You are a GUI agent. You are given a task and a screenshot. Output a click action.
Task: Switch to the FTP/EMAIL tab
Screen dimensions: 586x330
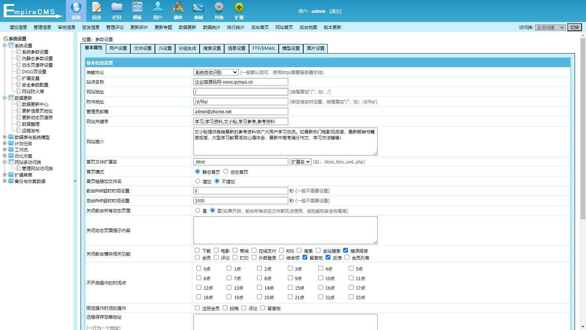pos(263,48)
